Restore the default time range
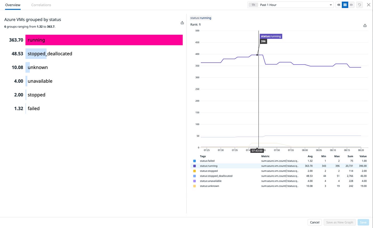 point(359,5)
